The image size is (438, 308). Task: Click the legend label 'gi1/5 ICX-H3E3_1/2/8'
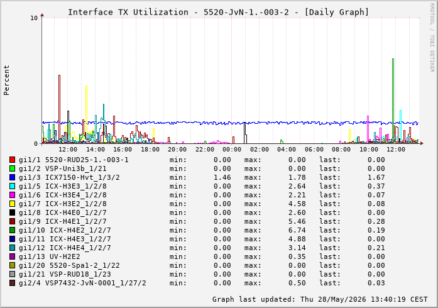click(63, 186)
